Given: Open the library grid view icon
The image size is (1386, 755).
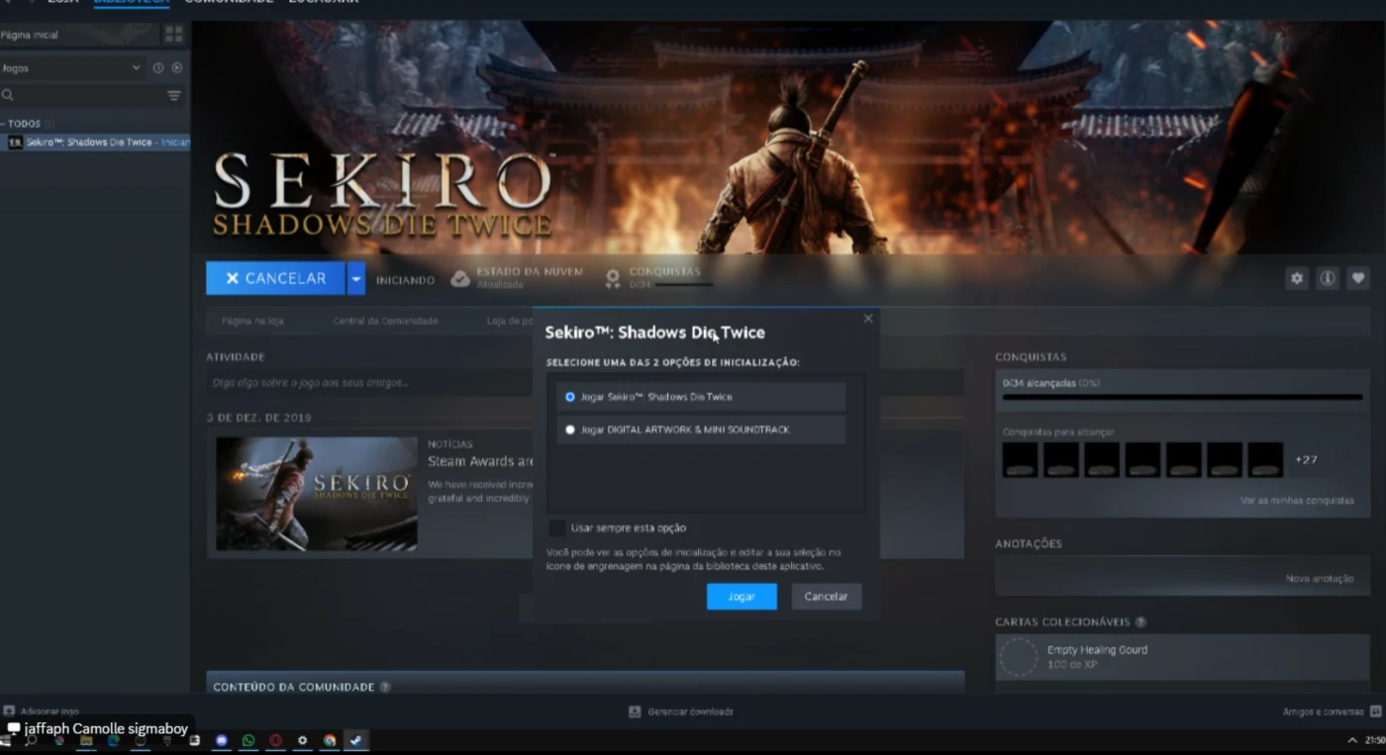Looking at the screenshot, I should [174, 35].
